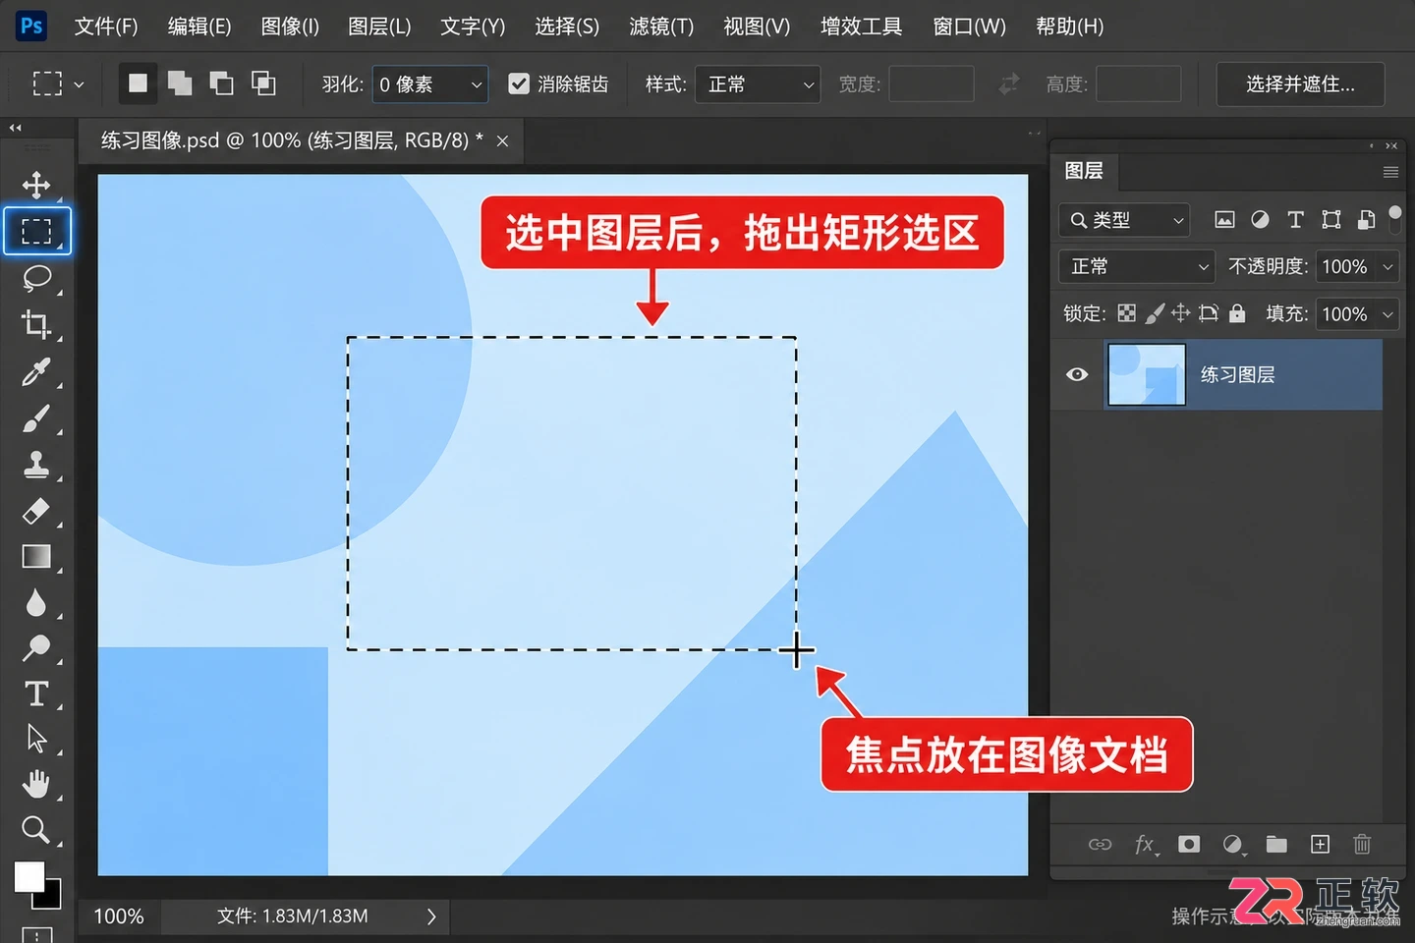Switch to the 图层 panel tab
This screenshot has width=1415, height=943.
tap(1084, 171)
